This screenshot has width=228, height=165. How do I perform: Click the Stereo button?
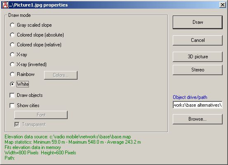click(x=197, y=70)
